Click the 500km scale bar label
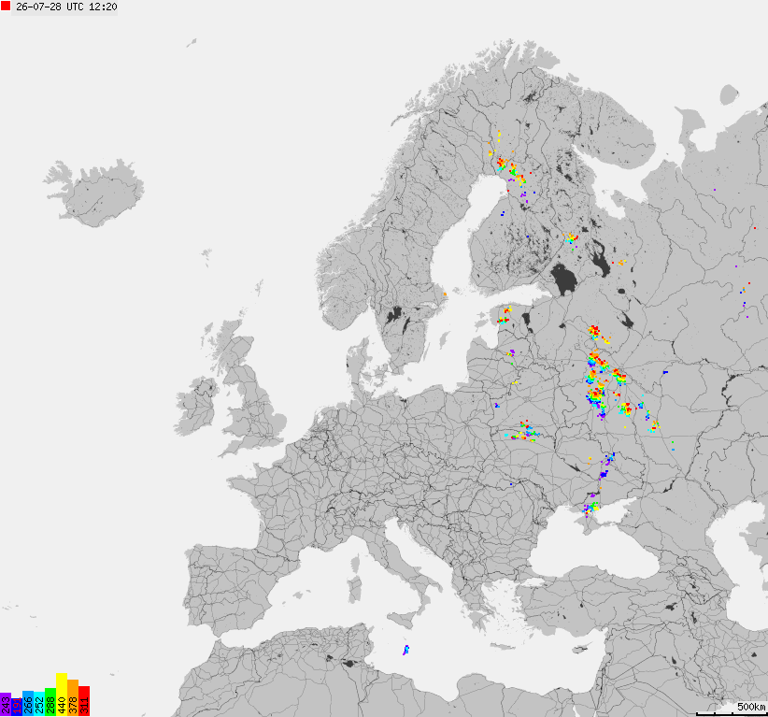 [x=751, y=707]
